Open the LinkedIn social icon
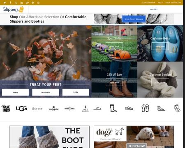The image size is (185, 148). 21,2
